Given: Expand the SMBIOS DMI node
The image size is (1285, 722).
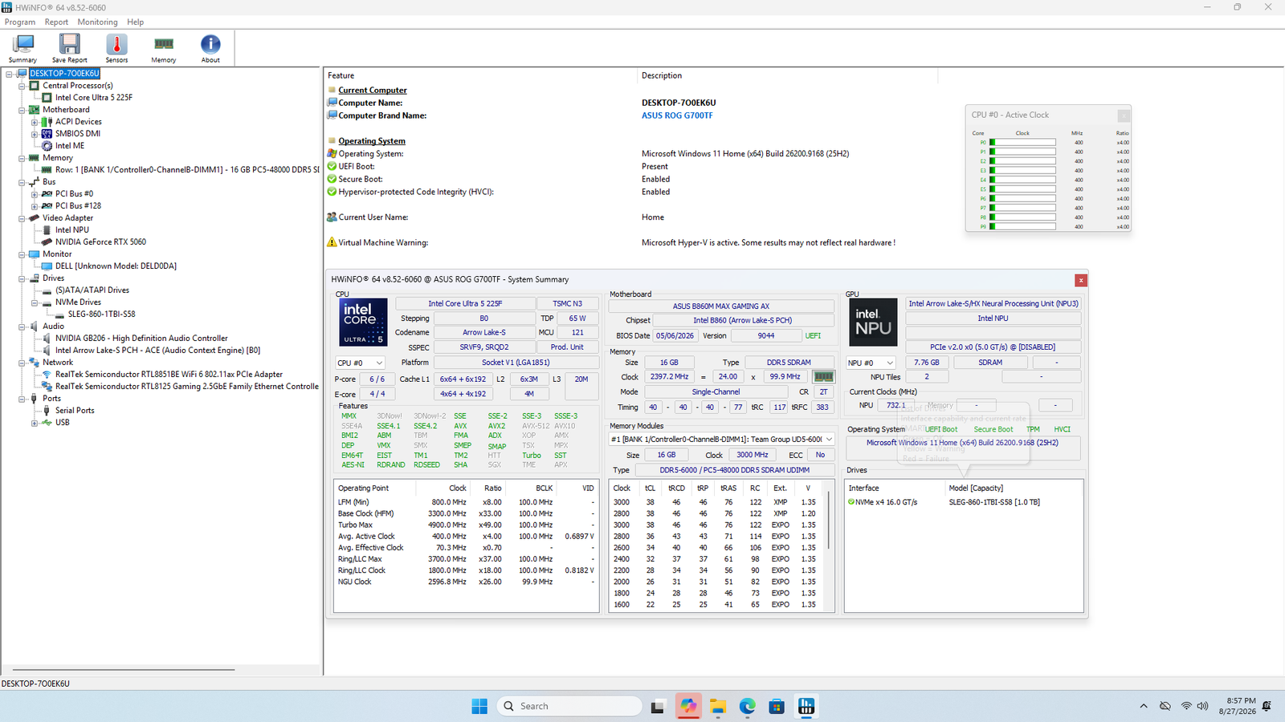Looking at the screenshot, I should tap(35, 134).
